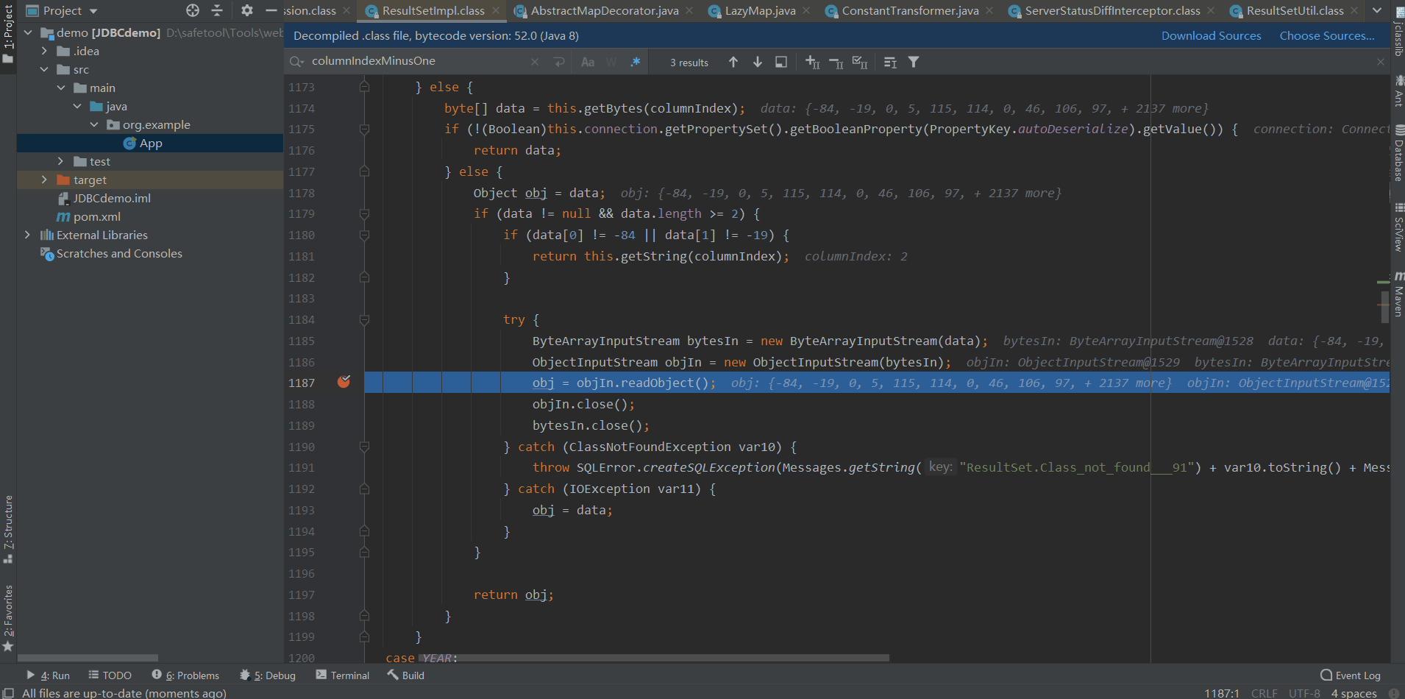The image size is (1405, 699).
Task: Add selection for next occurrence icon
Action: click(813, 63)
